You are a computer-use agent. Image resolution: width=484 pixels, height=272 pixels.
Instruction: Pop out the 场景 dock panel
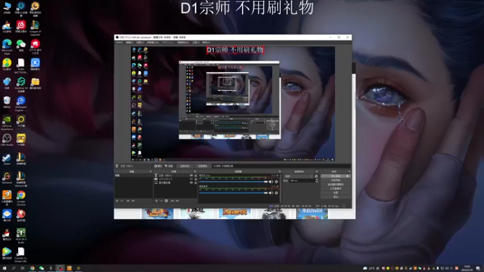tap(151, 172)
